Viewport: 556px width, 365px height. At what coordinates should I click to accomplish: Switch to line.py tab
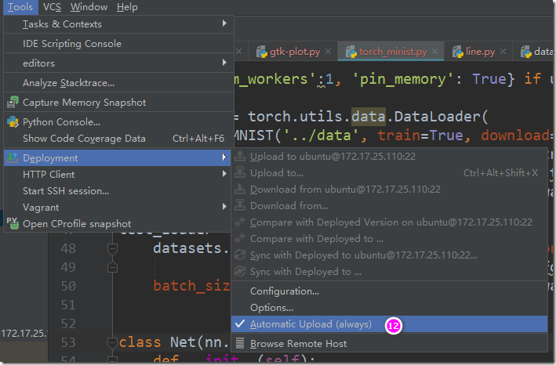[x=480, y=52]
